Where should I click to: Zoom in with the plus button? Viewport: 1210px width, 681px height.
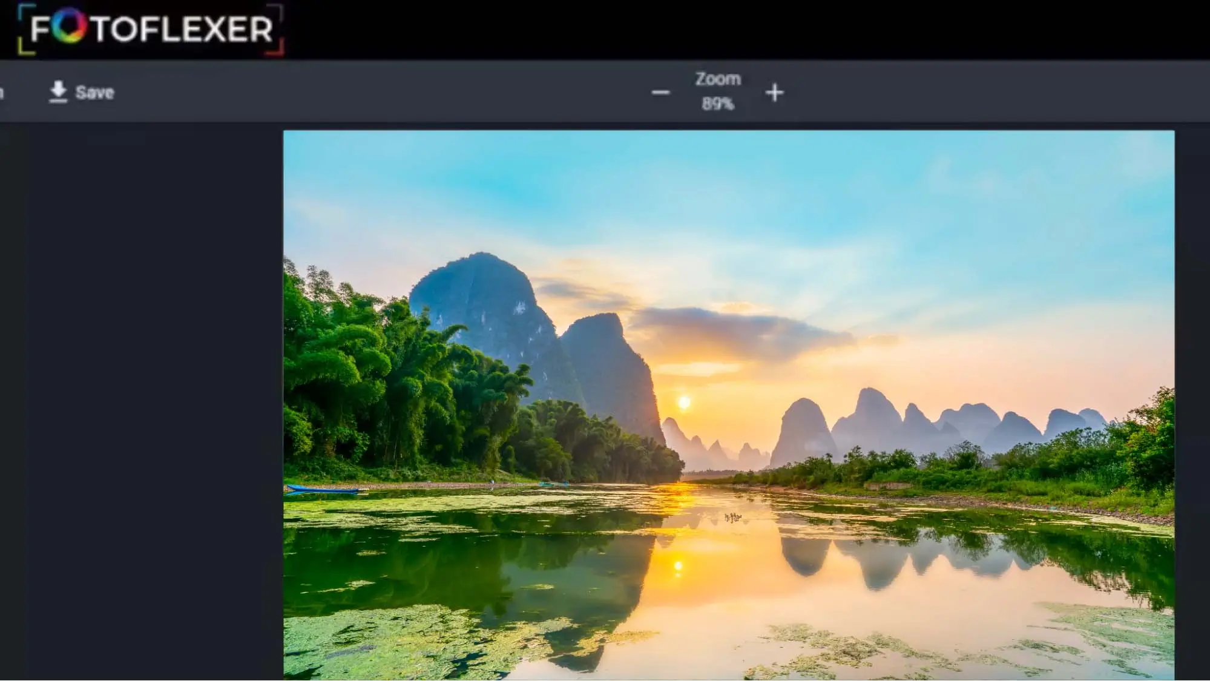point(775,93)
